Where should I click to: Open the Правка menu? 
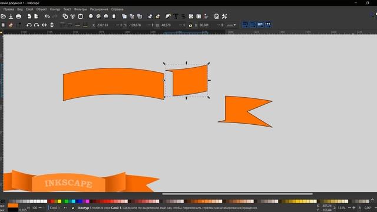coord(9,9)
